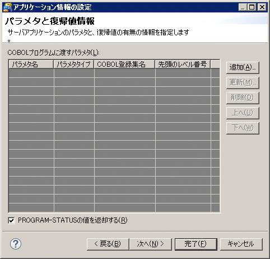Select the パラメタ名 column header

tap(31, 64)
